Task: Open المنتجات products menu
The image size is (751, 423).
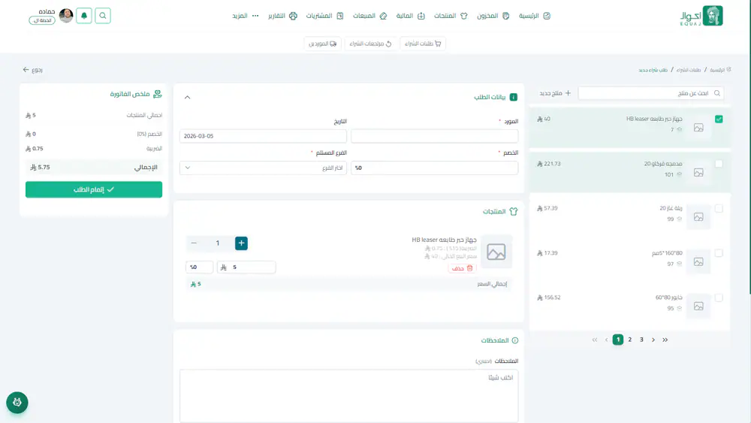Action: pyautogui.click(x=451, y=16)
